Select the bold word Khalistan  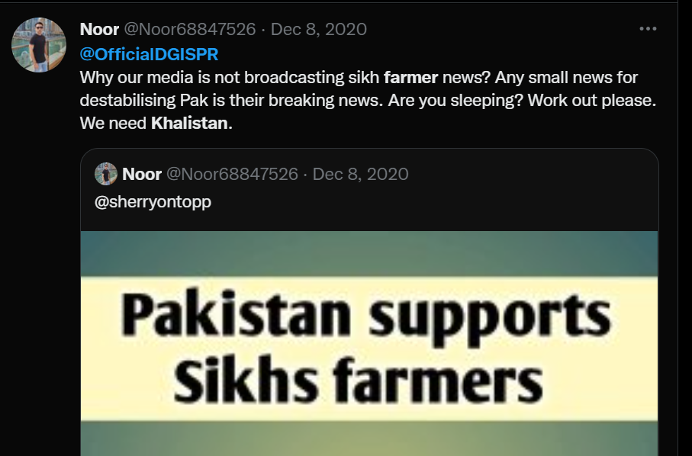189,123
